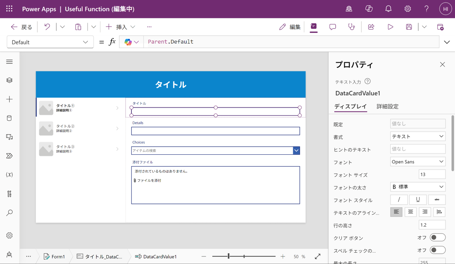Click ファイルを添付 attach file link
This screenshot has height=264, width=455.
148,180
